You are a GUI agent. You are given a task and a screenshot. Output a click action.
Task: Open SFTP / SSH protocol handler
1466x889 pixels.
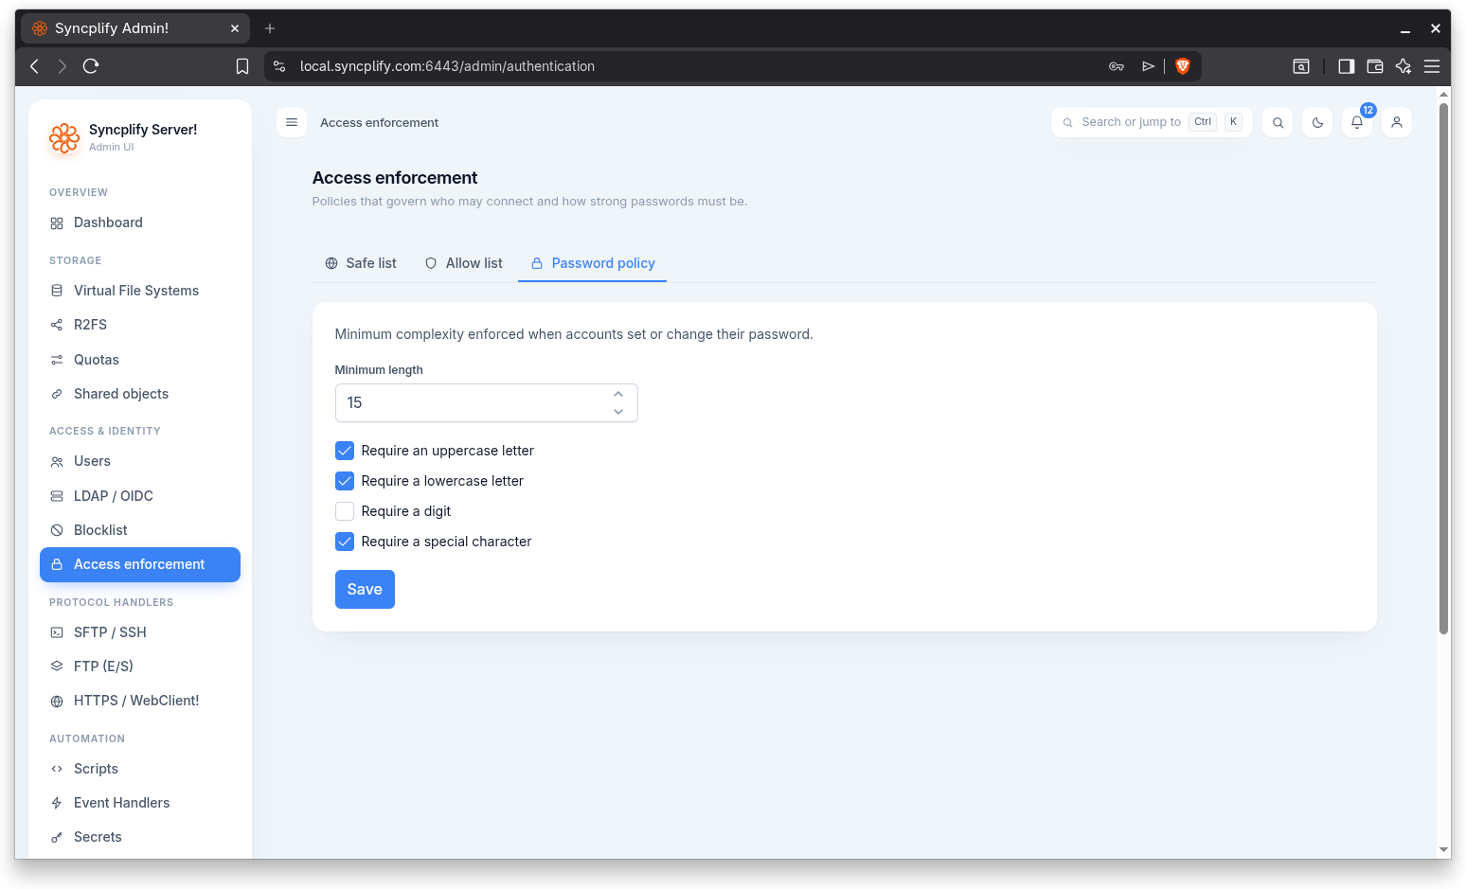click(x=140, y=632)
